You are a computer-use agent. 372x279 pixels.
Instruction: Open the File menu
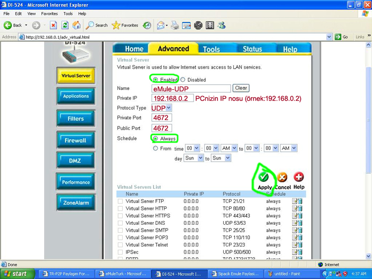pos(6,14)
